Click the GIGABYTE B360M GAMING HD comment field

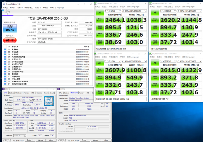click(x=121, y=49)
